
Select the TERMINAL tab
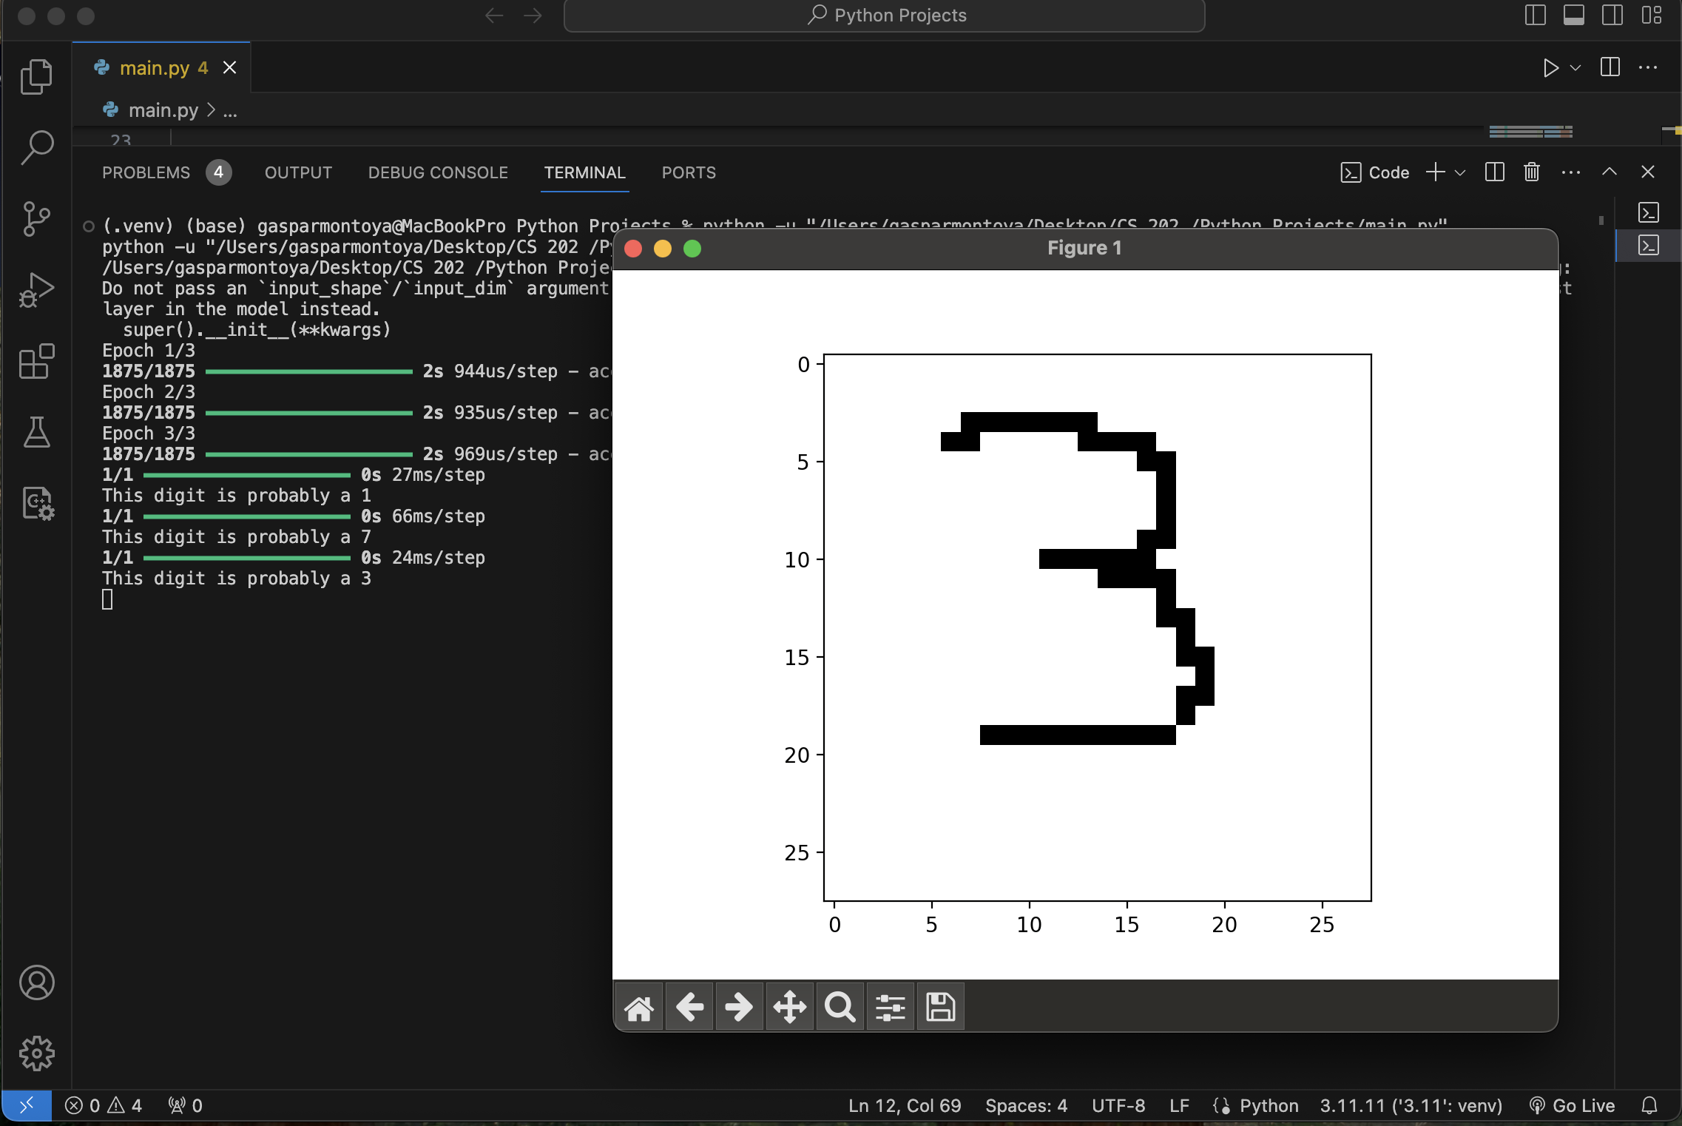point(585,172)
